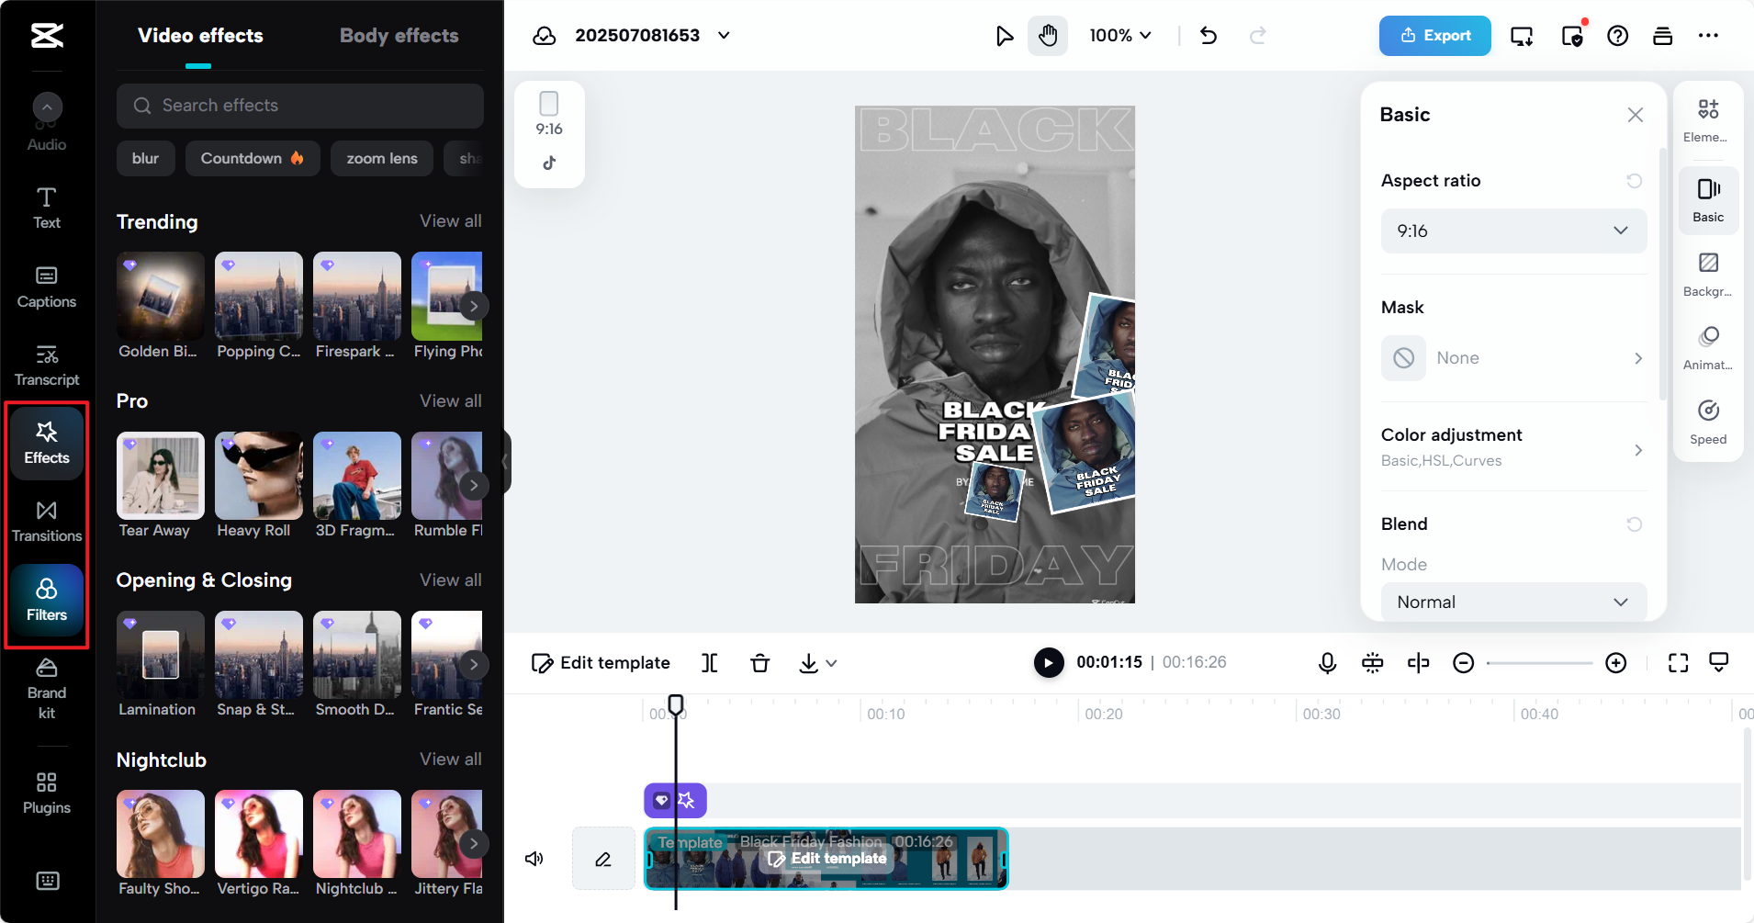Open the Brand kit panel
1754x923 pixels.
pyautogui.click(x=46, y=690)
